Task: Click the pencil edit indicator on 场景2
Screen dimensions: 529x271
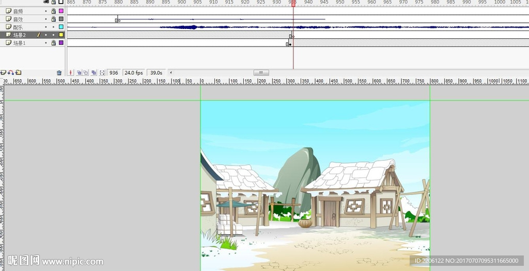Action: coord(38,35)
